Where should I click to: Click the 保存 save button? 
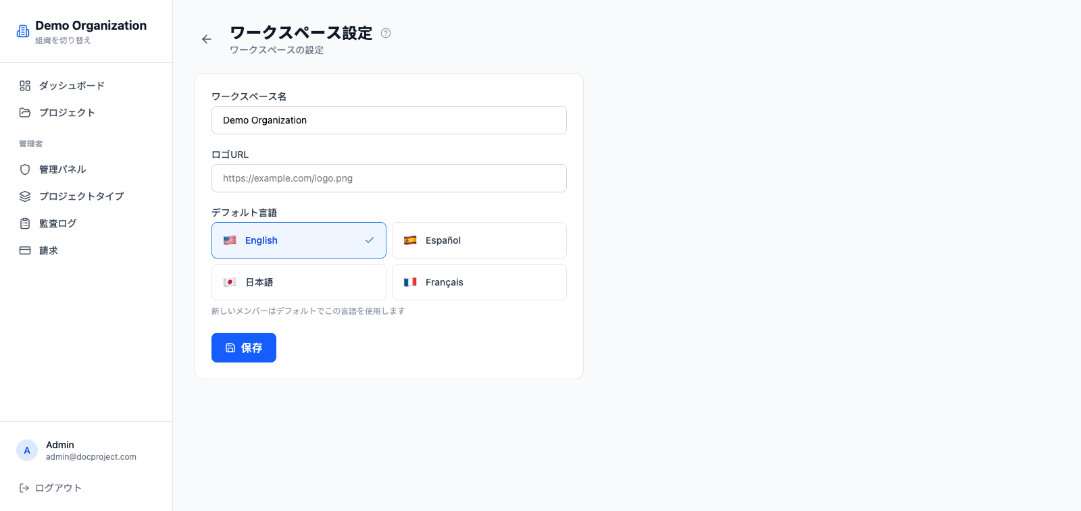point(244,348)
